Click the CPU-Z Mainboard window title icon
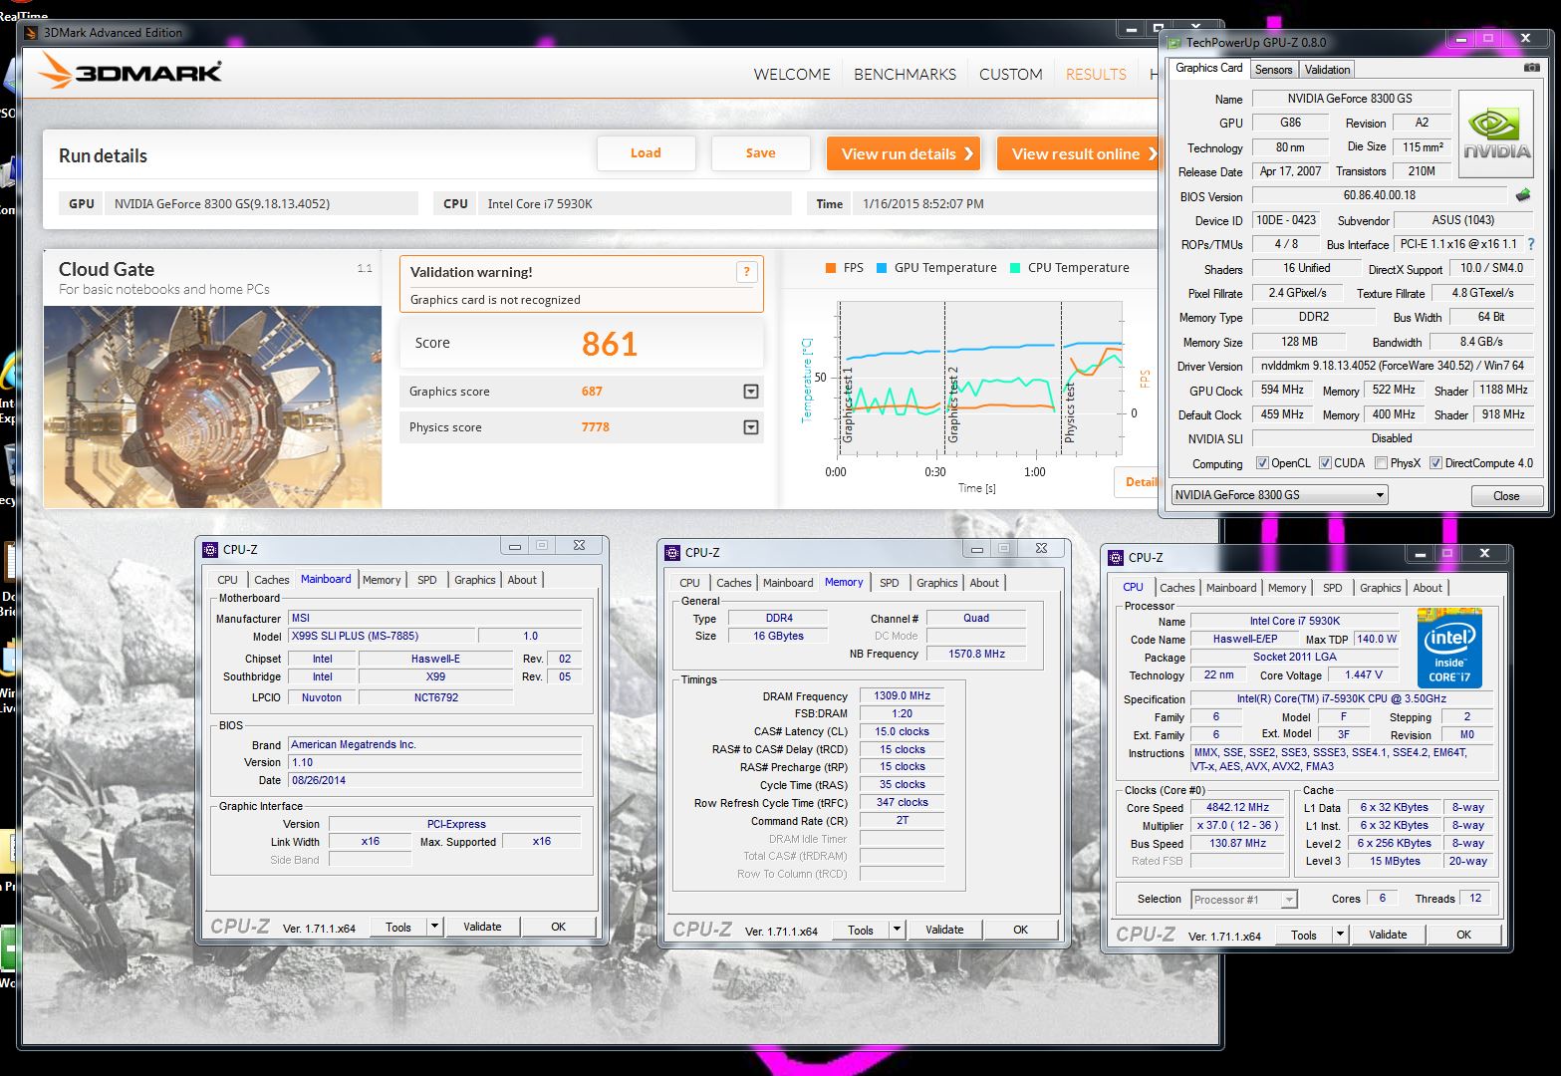1561x1076 pixels. click(x=210, y=549)
